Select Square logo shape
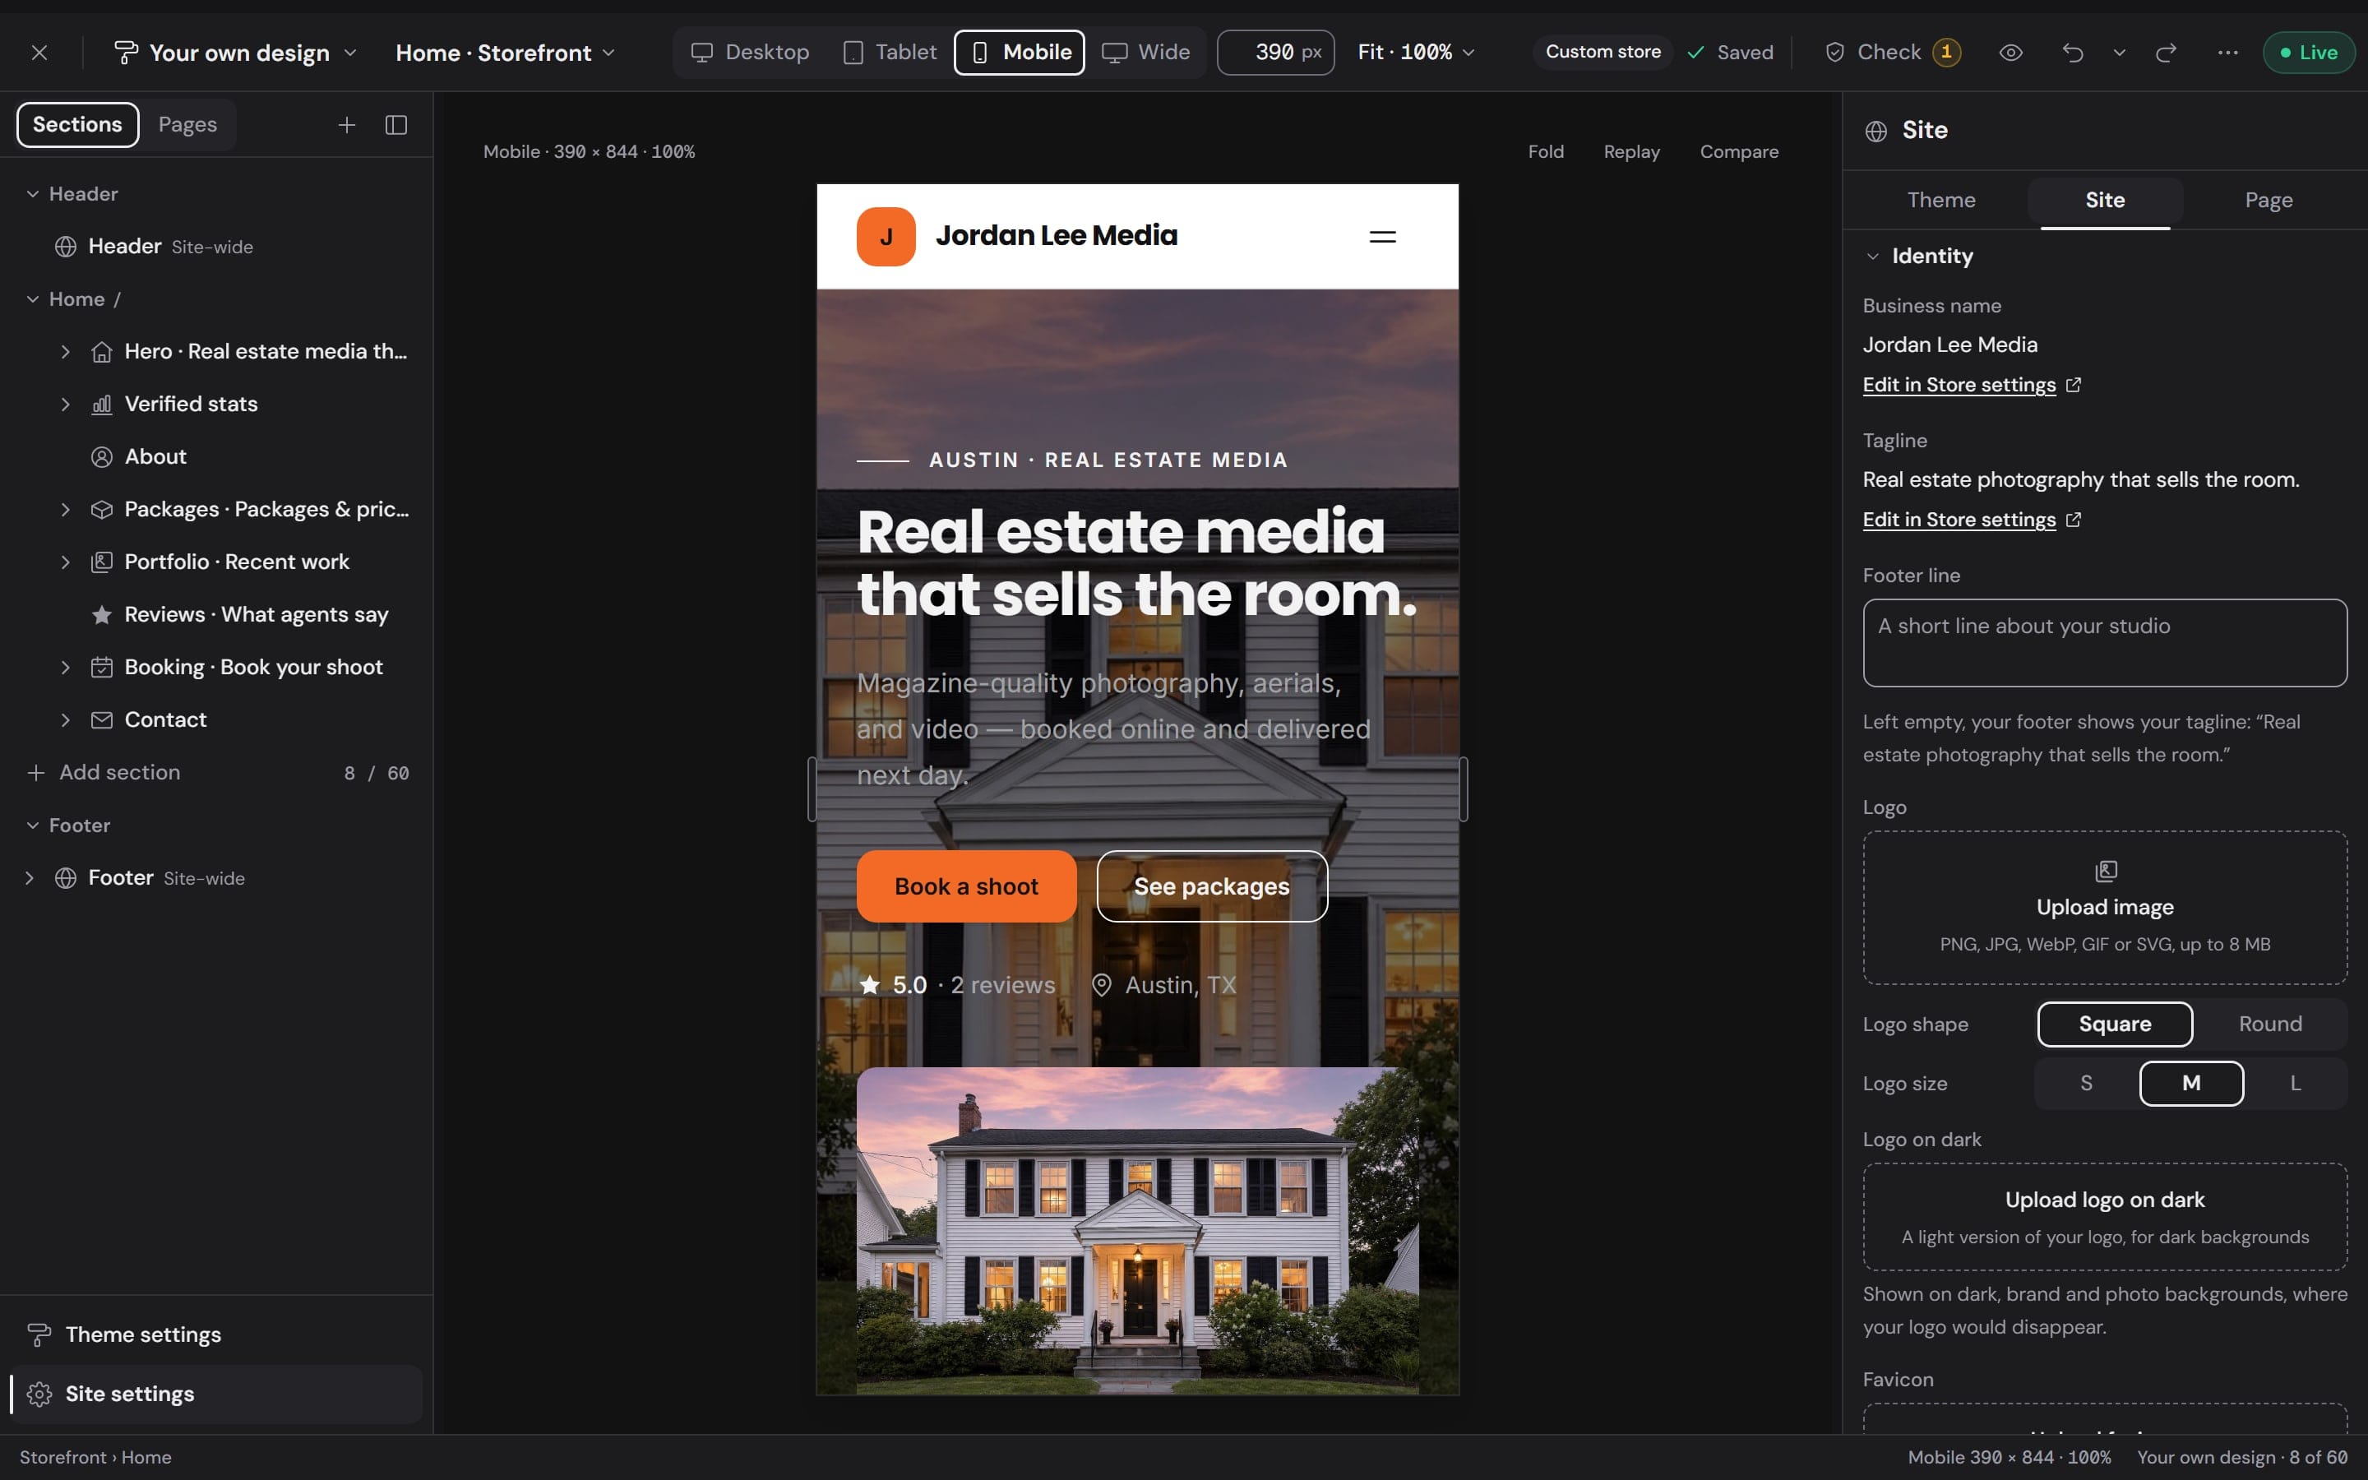The height and width of the screenshot is (1480, 2368). [2115, 1024]
